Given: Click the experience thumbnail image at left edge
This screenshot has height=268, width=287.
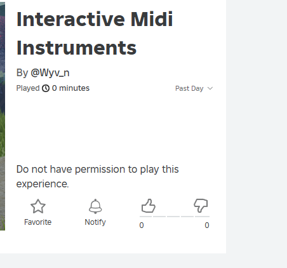Looking at the screenshot, I should coord(3,116).
